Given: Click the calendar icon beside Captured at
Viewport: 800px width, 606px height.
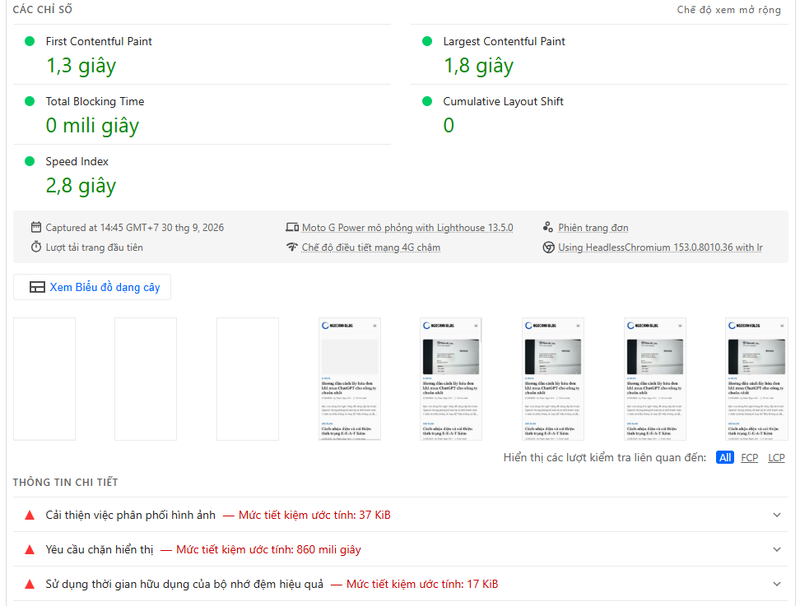Looking at the screenshot, I should [x=35, y=227].
